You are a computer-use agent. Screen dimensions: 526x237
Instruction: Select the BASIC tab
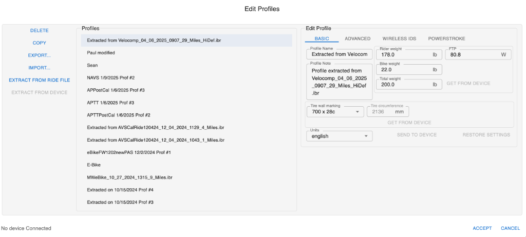322,38
